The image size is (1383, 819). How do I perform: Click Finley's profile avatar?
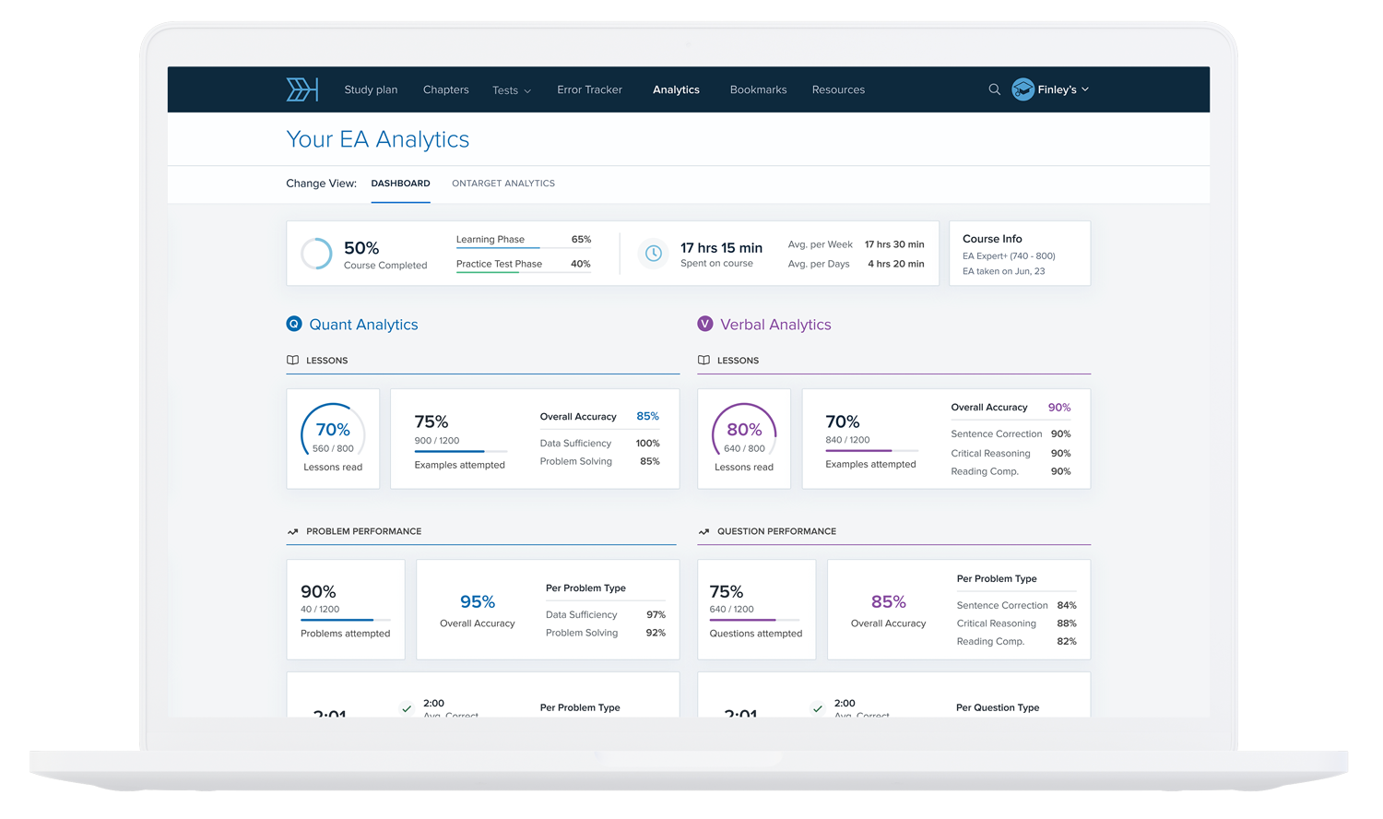1023,89
